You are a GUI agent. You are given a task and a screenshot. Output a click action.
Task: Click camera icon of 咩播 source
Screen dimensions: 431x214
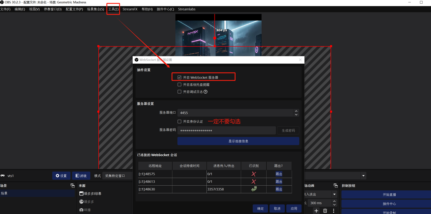tap(81, 210)
